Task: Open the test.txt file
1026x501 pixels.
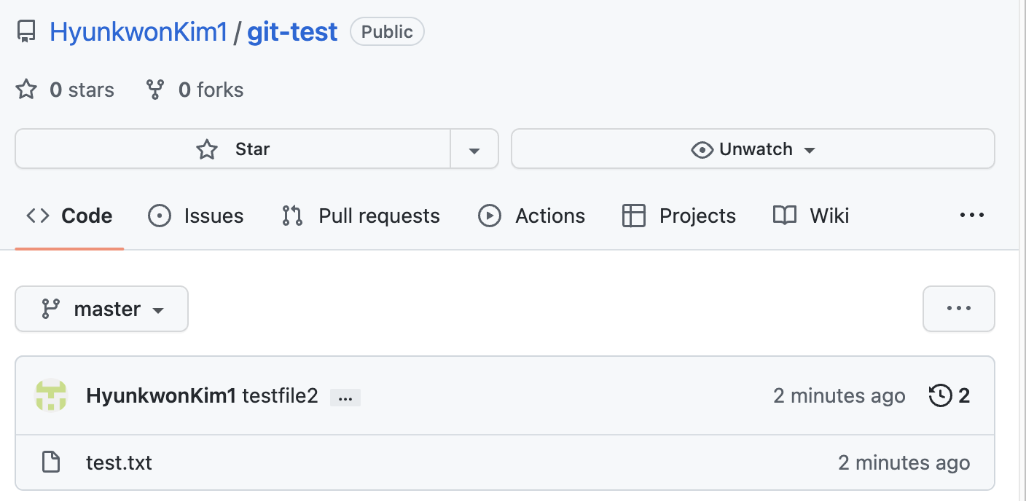Action: (119, 462)
